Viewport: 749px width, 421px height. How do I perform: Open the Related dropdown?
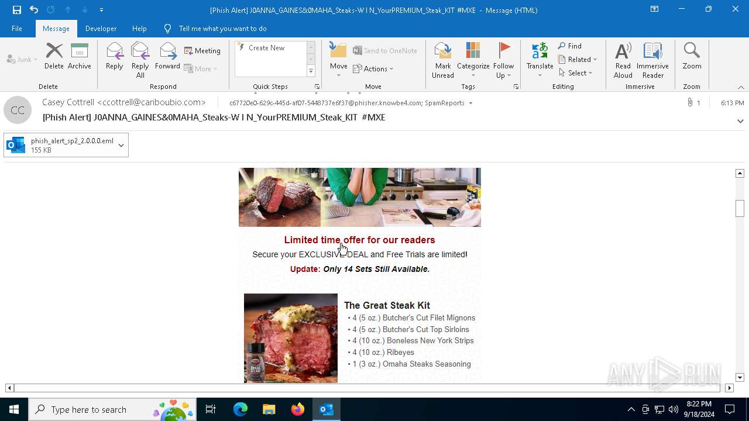[578, 59]
